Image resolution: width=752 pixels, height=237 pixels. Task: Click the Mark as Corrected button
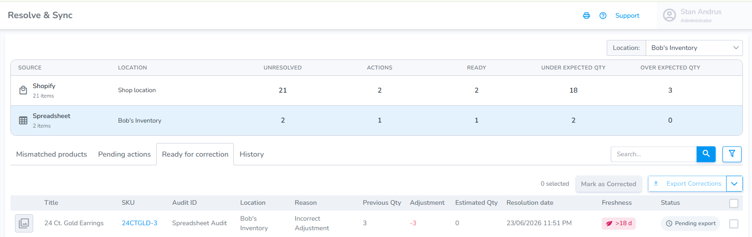pyautogui.click(x=609, y=184)
